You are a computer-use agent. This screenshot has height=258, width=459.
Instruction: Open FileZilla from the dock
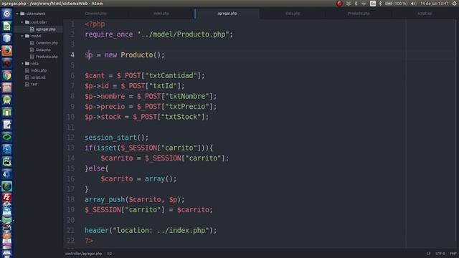tap(6, 198)
